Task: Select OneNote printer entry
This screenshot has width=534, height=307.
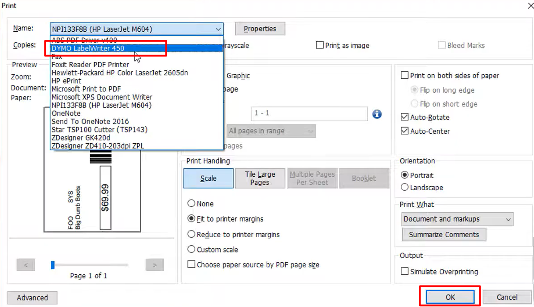Action: (x=137, y=114)
